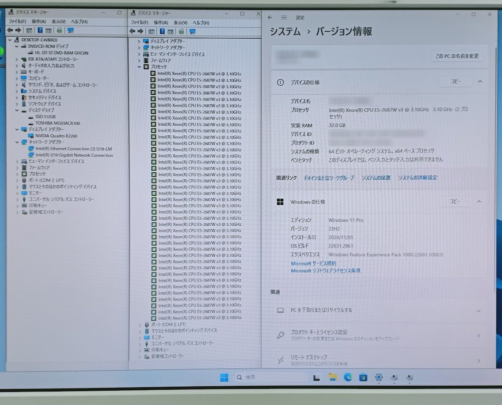Open Task View from the taskbar
This screenshot has width=502, height=405.
pos(317,378)
